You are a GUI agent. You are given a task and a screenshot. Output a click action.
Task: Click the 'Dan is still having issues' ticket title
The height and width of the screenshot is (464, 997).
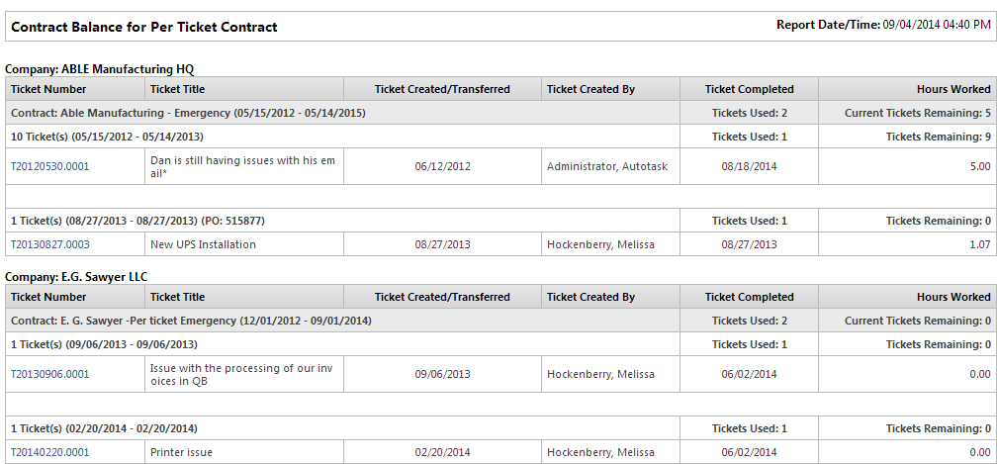point(241,166)
